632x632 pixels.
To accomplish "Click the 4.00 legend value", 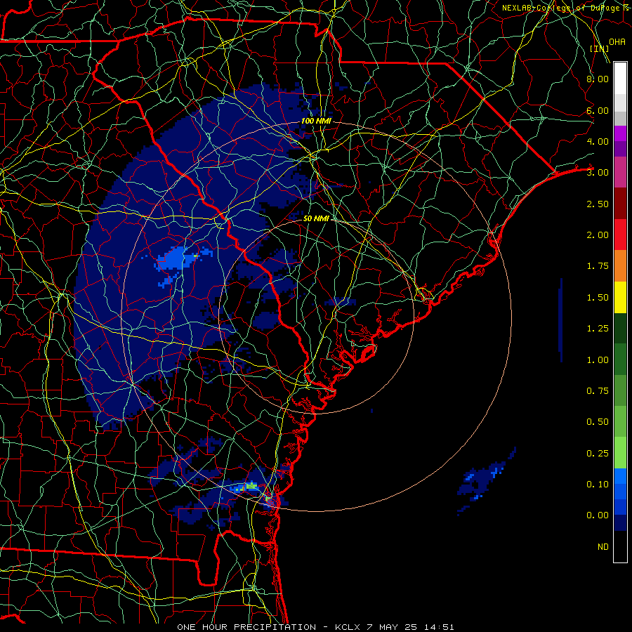I will click(x=598, y=141).
